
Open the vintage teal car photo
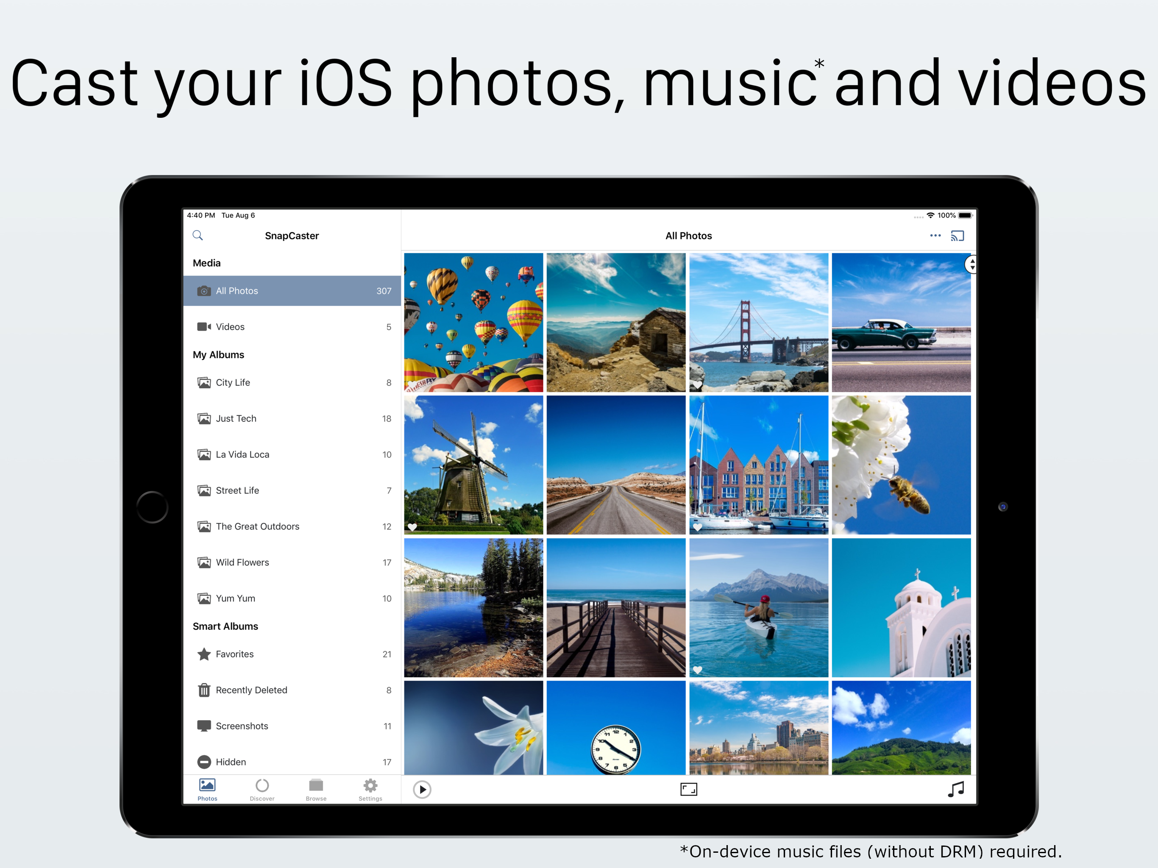901,323
